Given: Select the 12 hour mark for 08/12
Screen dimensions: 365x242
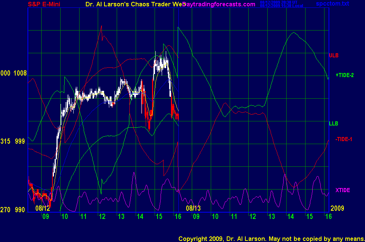Looking at the screenshot, I should tap(101, 217).
